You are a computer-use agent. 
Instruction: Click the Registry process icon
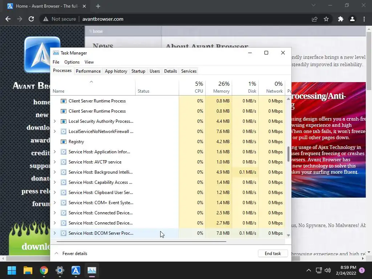(x=63, y=142)
